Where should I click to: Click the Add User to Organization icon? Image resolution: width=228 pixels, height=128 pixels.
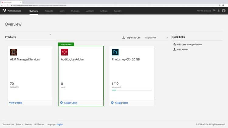point(174,44)
